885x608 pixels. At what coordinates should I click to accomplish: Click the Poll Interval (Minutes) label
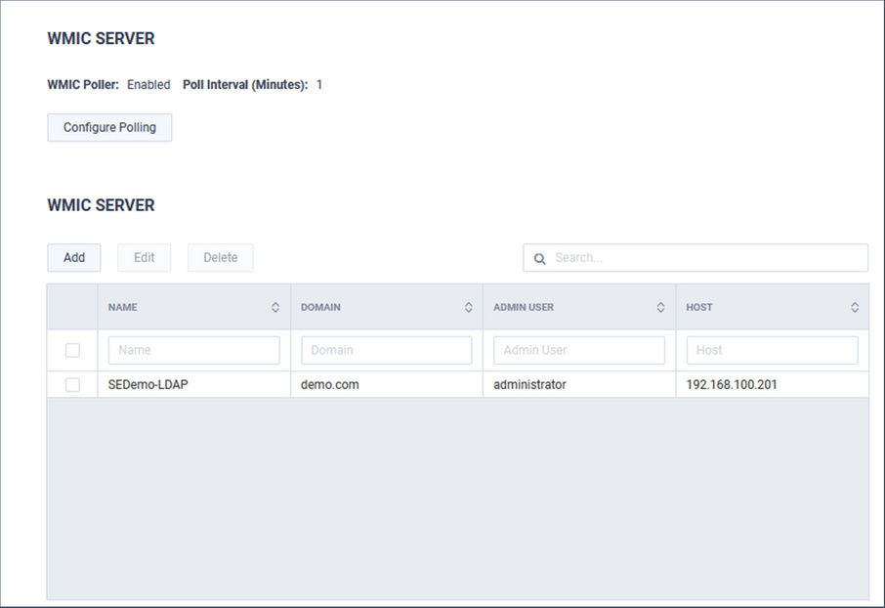(x=245, y=85)
